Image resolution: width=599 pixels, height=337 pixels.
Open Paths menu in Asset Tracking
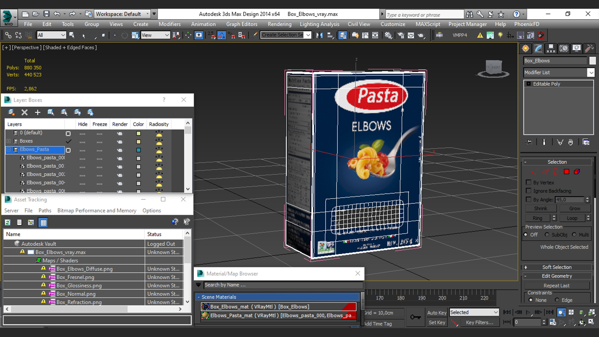45,211
